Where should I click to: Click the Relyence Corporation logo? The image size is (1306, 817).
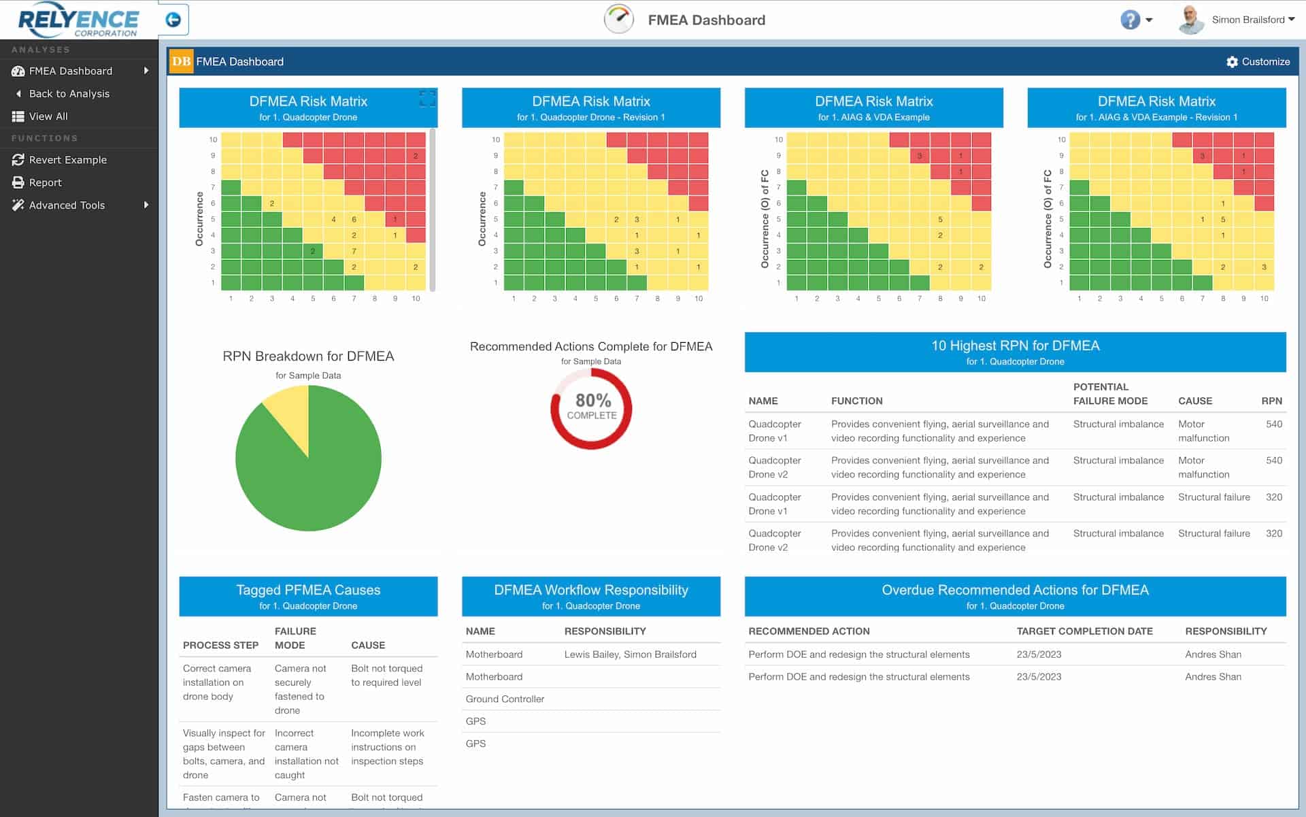tap(77, 19)
